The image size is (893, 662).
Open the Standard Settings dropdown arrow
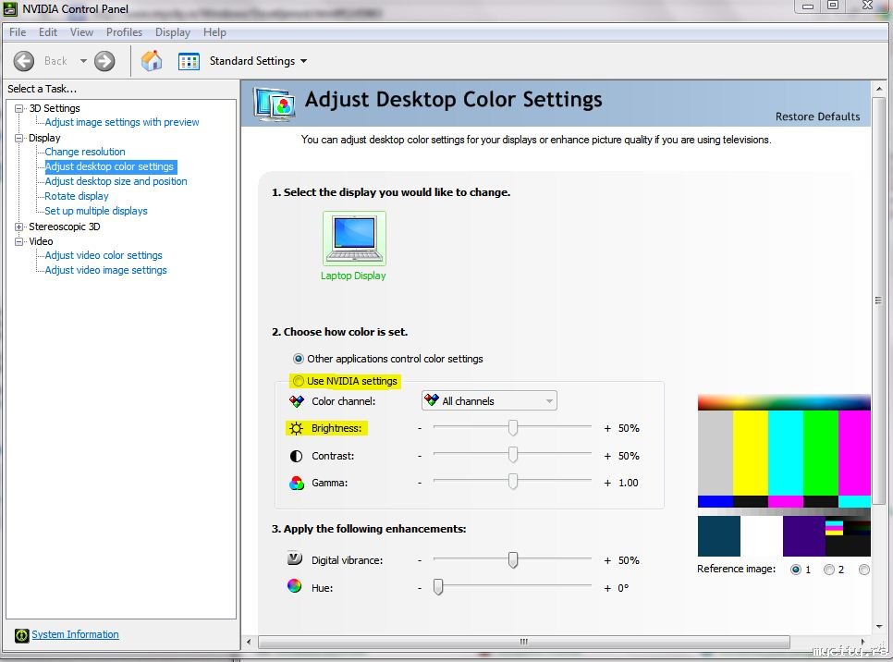pos(303,61)
